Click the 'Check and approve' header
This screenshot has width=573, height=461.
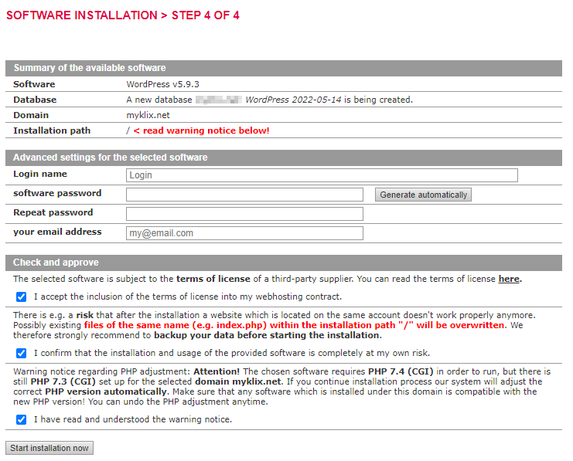[56, 263]
